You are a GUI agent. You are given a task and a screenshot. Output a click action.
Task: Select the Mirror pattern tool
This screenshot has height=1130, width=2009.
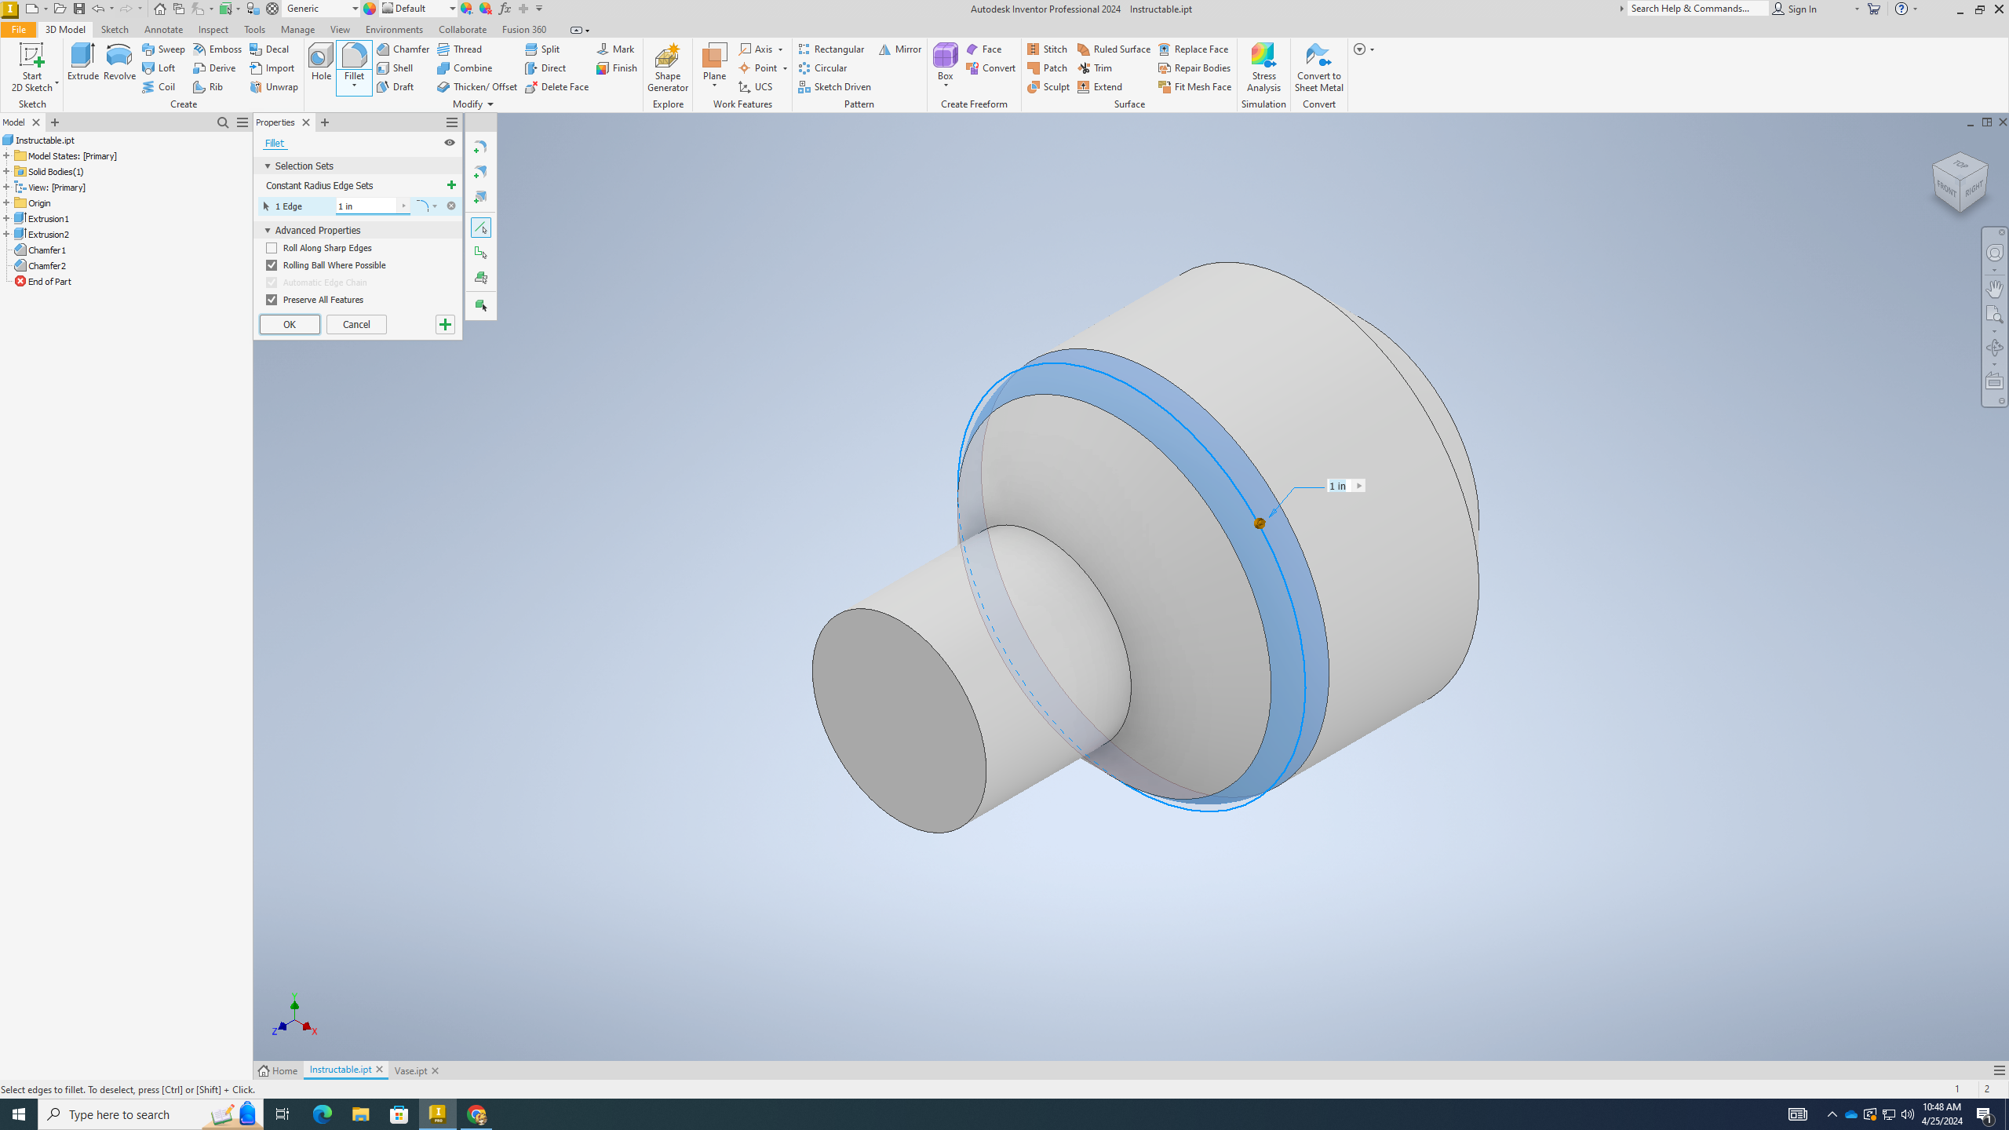point(900,49)
